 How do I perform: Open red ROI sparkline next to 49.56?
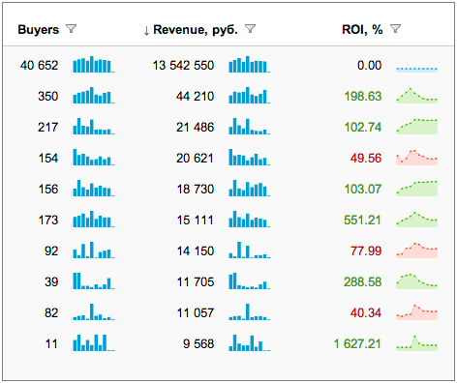[417, 158]
